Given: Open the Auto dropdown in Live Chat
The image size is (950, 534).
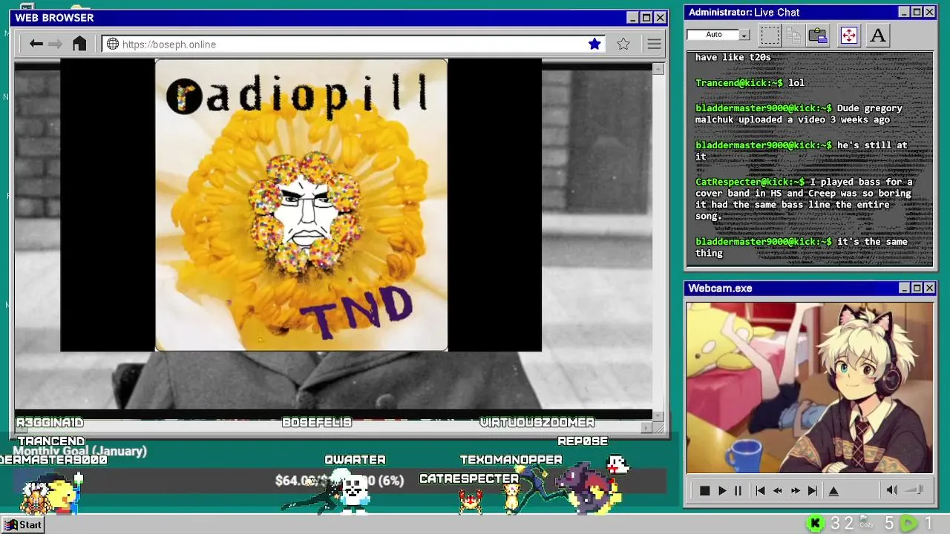Looking at the screenshot, I should pos(744,35).
